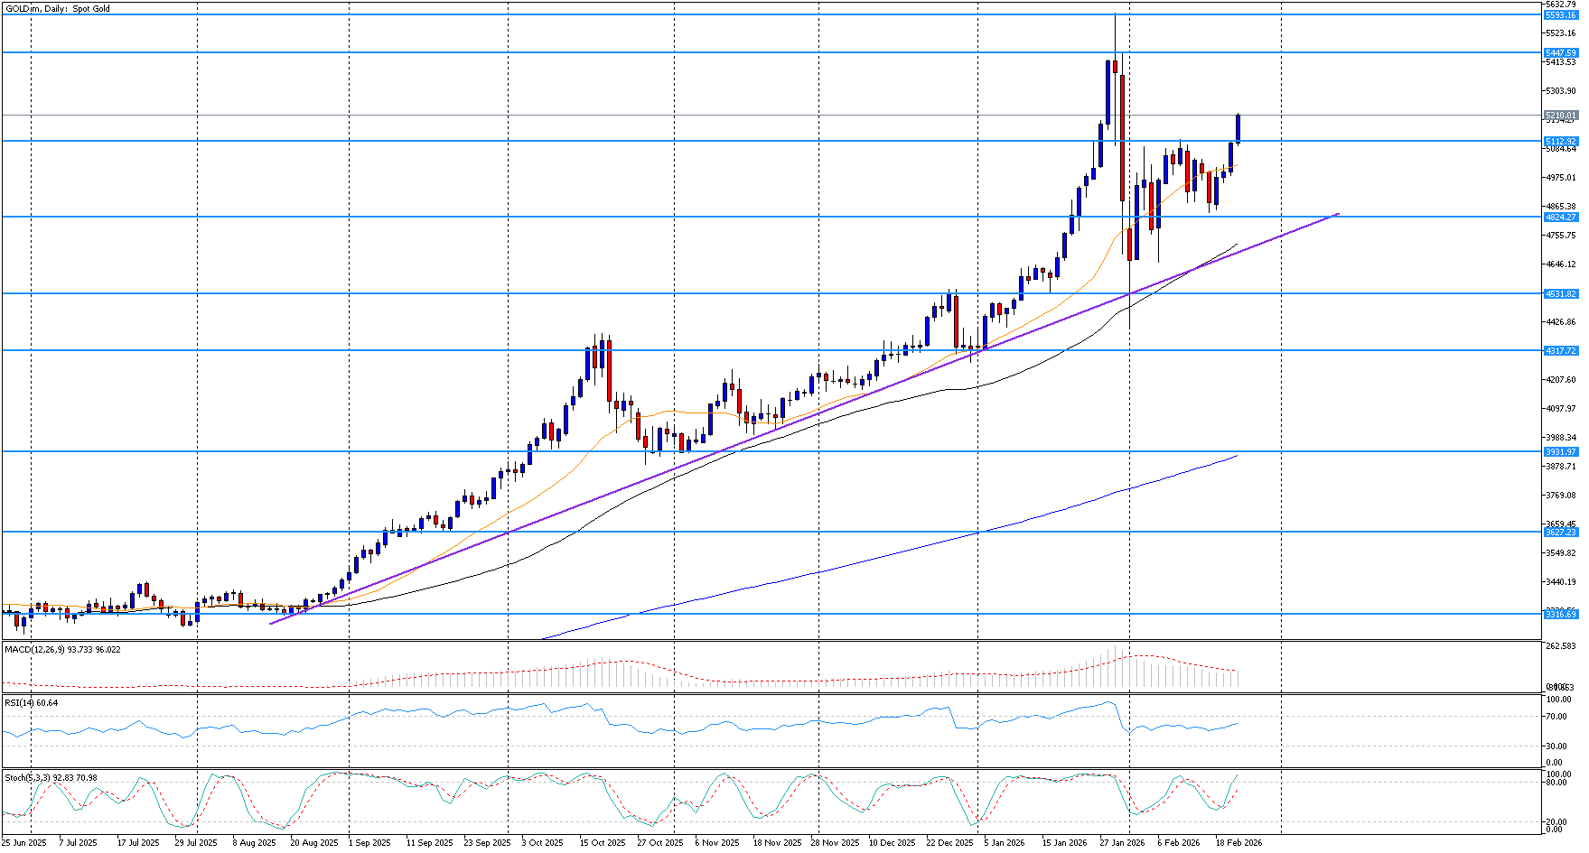
Task: Click the latest candlestick near 5210
Action: pyautogui.click(x=1238, y=128)
